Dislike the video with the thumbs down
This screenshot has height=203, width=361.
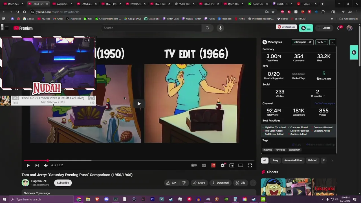[x=184, y=183]
